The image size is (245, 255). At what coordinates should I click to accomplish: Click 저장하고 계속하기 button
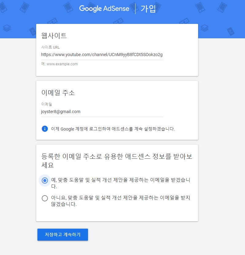click(63, 234)
